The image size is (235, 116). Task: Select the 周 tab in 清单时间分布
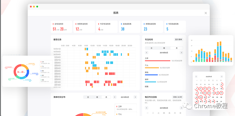coord(97,97)
